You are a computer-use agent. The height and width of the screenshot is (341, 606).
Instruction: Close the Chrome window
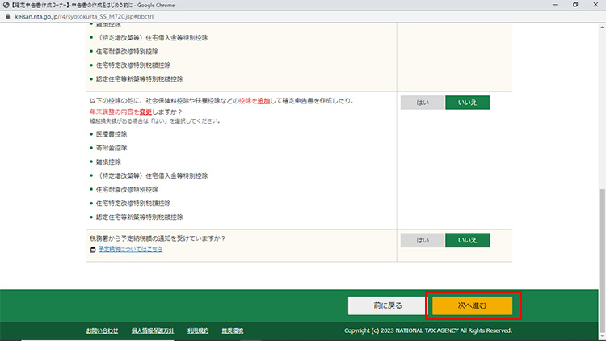coord(596,4)
